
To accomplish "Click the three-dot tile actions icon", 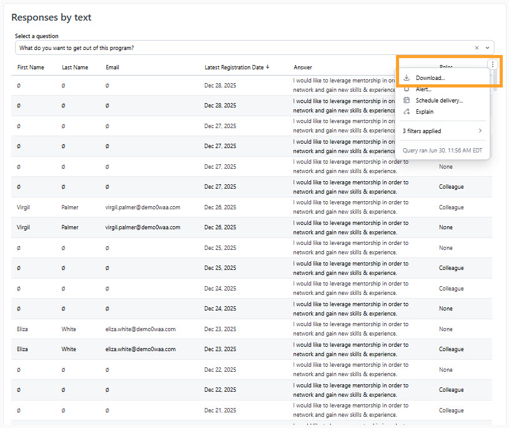I will (x=492, y=64).
